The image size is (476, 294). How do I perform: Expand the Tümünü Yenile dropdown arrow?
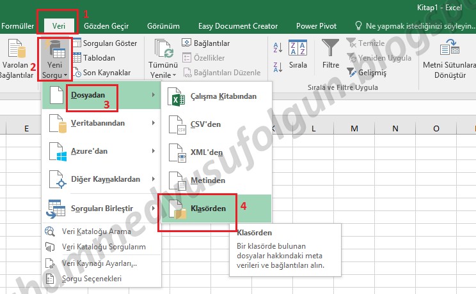174,75
